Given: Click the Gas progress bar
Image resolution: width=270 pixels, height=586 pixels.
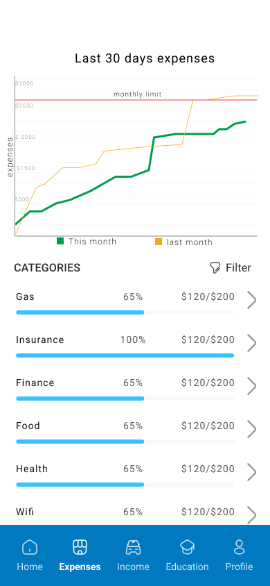Looking at the screenshot, I should [125, 312].
